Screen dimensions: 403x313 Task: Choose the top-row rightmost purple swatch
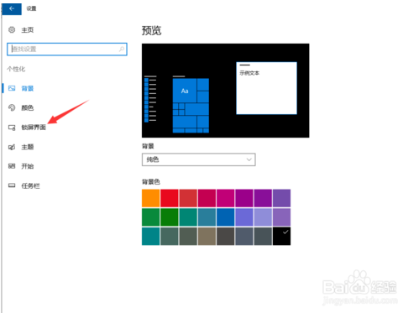pos(281,198)
